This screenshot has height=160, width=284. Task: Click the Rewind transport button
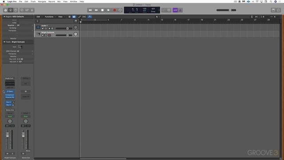[x=90, y=10]
